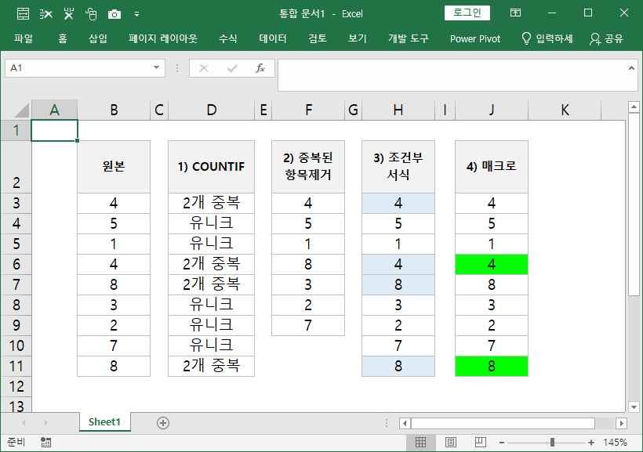Expand the formula bar with the chevron
This screenshot has width=643, height=452.
(x=631, y=68)
